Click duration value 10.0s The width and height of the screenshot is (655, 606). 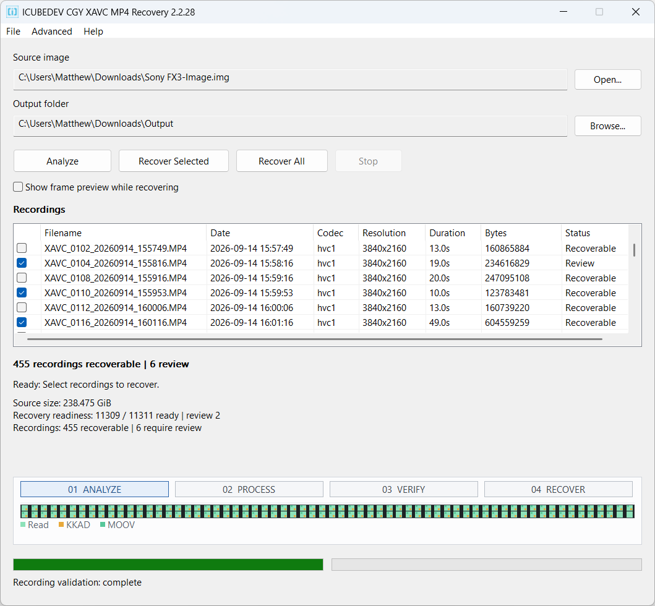(x=440, y=292)
